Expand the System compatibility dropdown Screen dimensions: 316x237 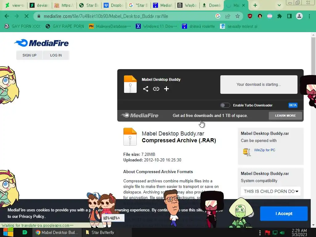pos(271,191)
